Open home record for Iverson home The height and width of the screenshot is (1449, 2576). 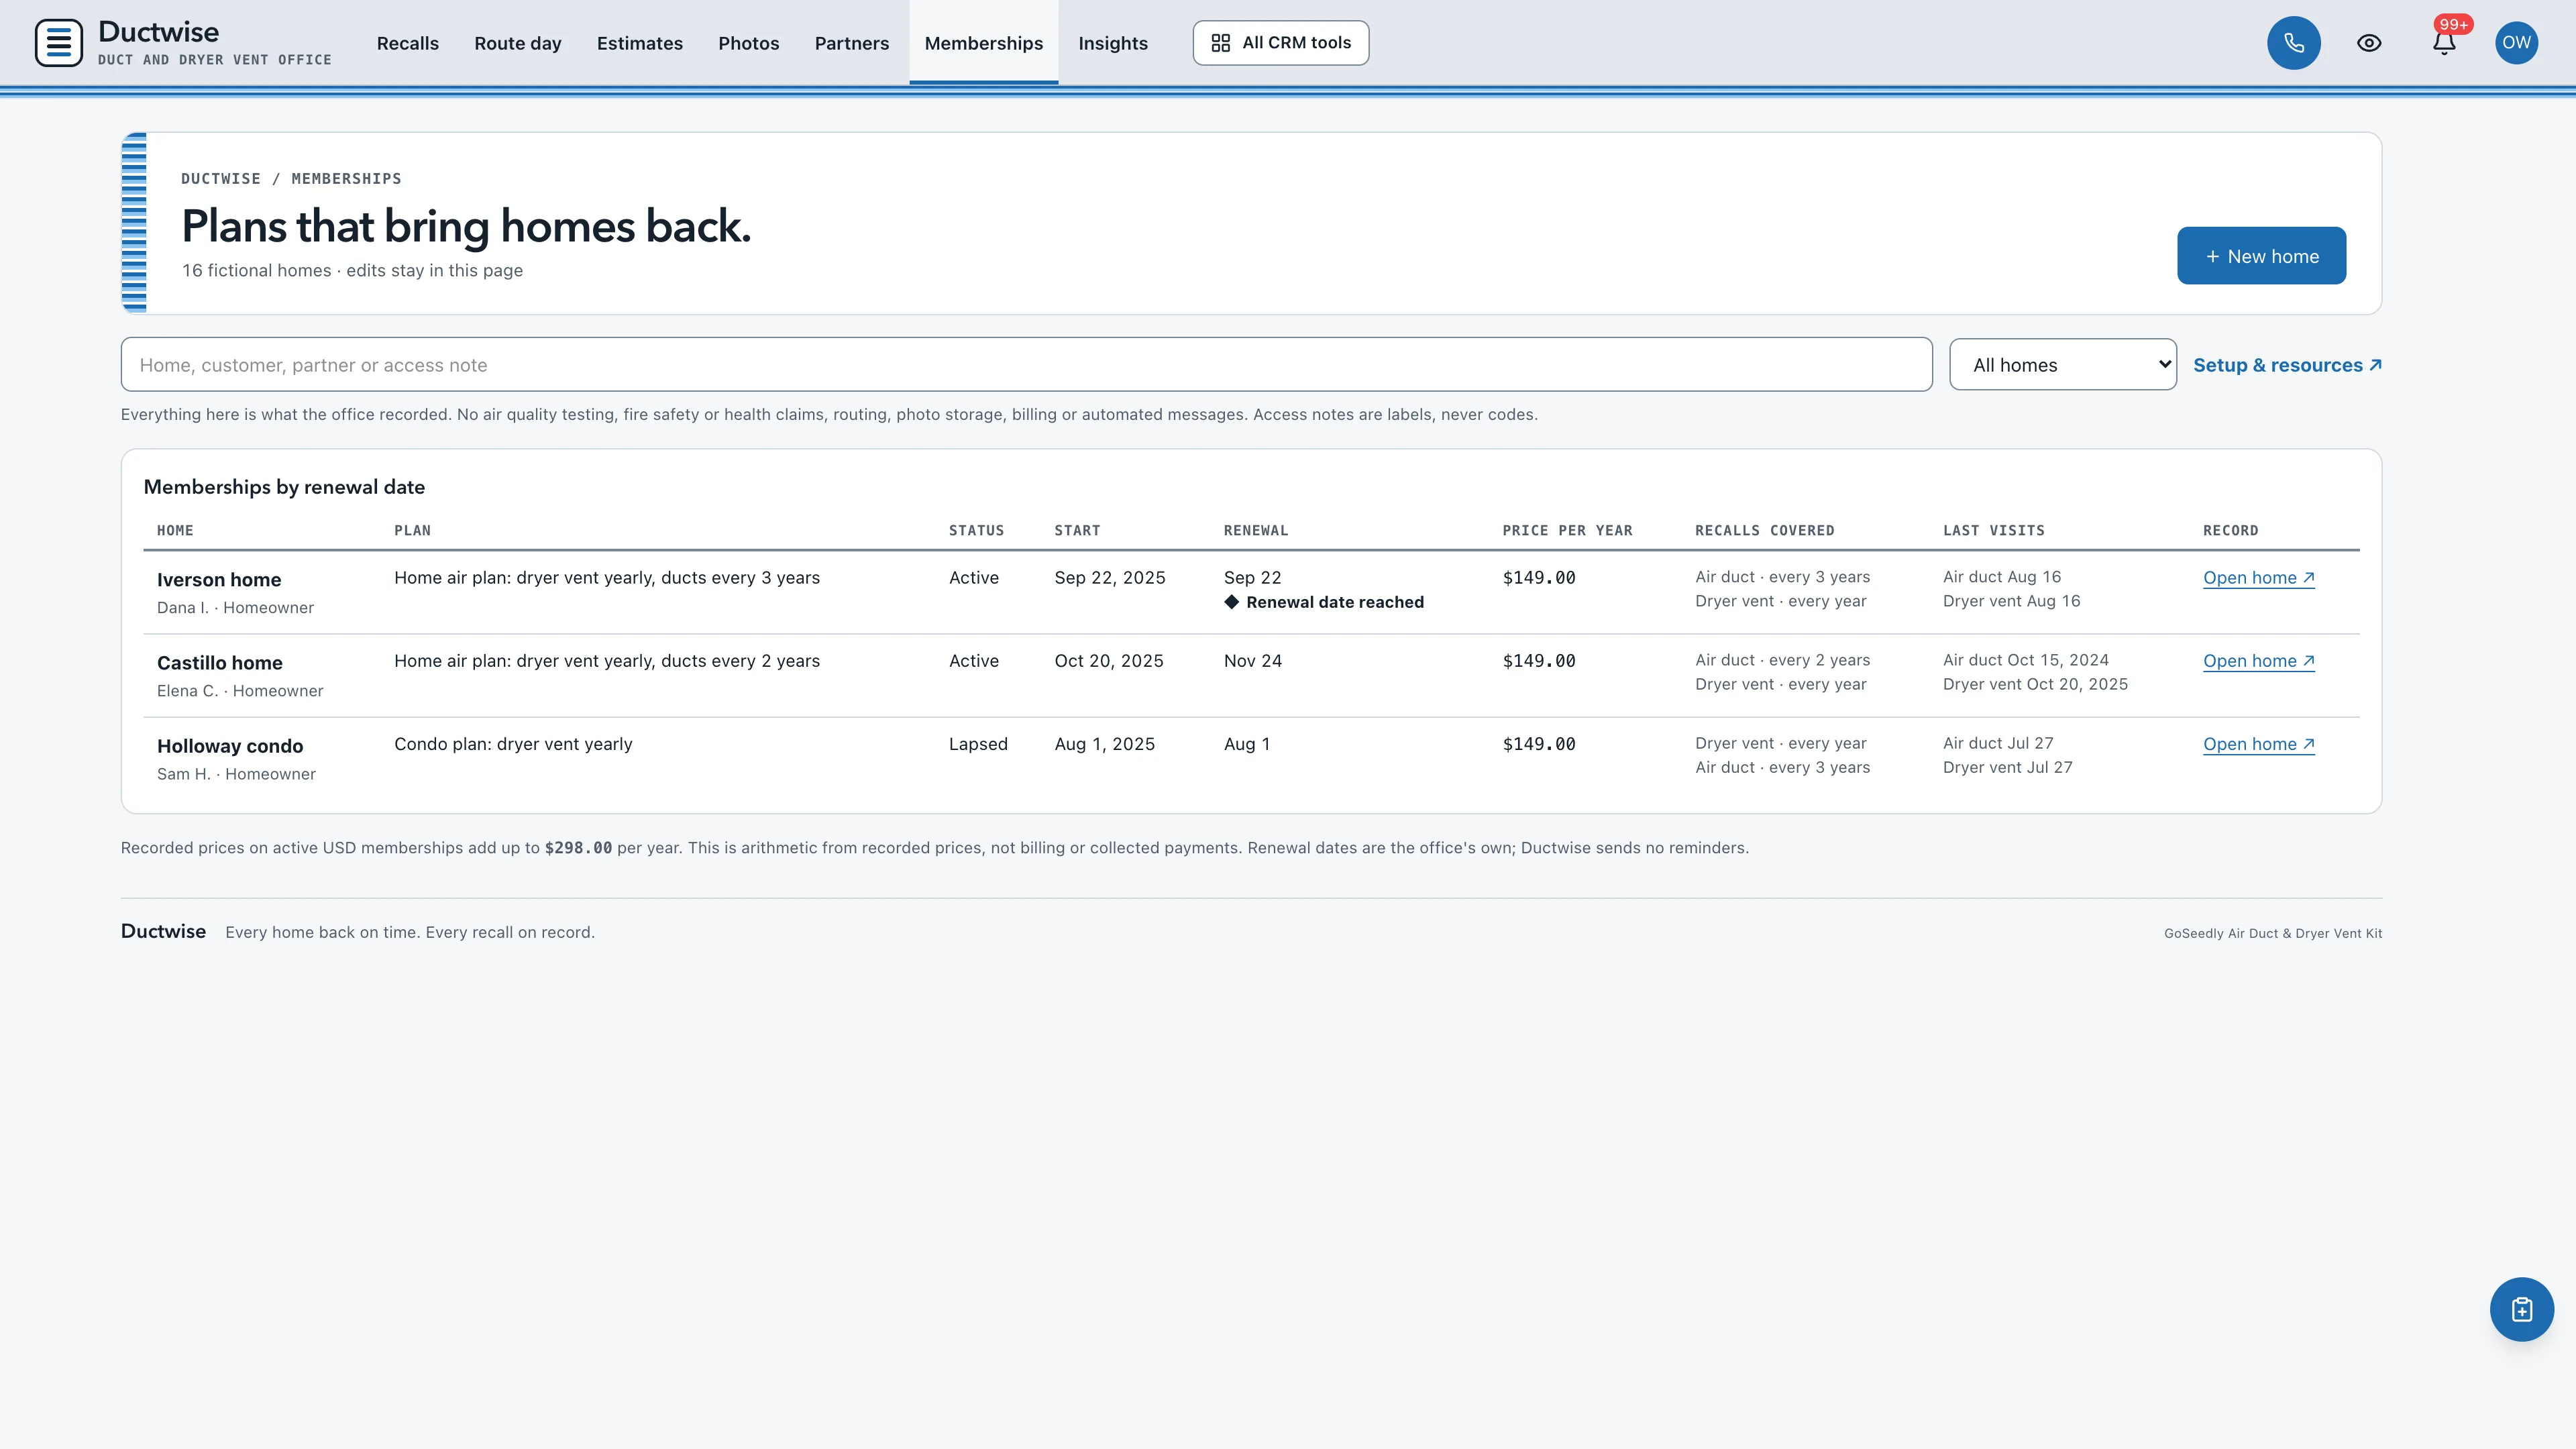click(2258, 578)
